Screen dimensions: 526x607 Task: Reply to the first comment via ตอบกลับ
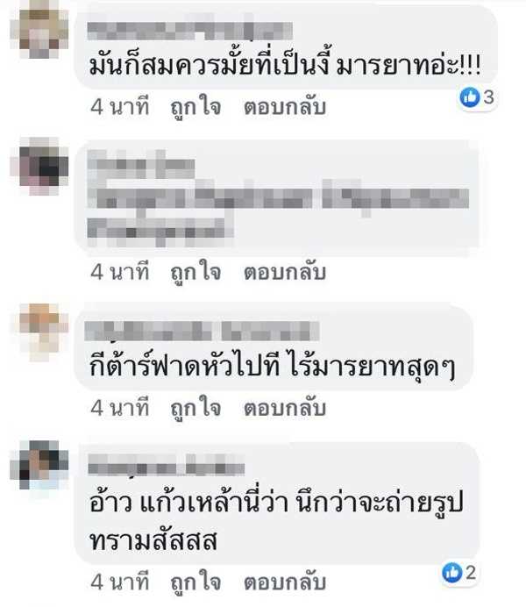point(285,107)
